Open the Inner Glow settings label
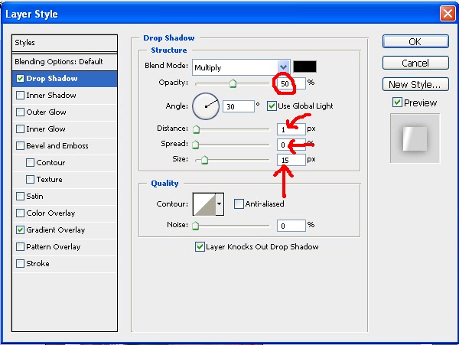459x345 pixels. point(46,129)
